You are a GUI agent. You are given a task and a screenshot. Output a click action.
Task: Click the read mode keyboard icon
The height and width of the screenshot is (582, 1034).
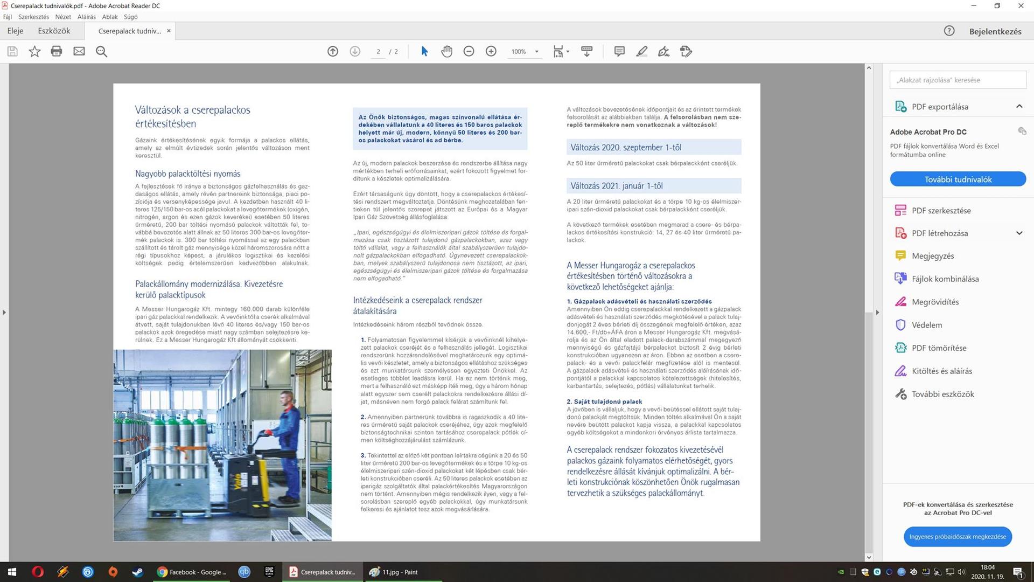(x=587, y=52)
